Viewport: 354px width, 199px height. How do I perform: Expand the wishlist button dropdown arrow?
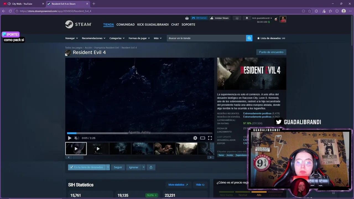click(x=108, y=167)
